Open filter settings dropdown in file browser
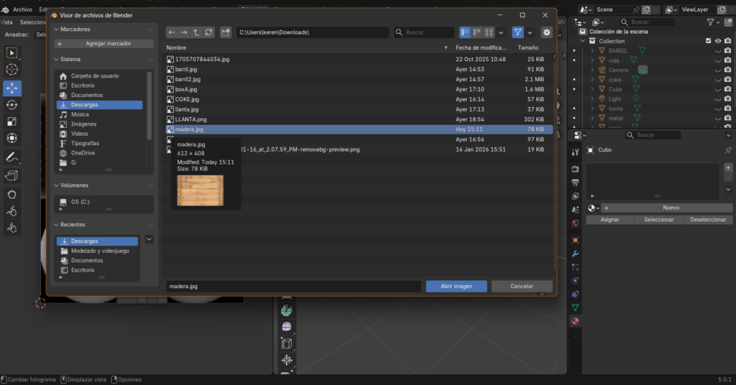This screenshot has width=736, height=385. pos(530,32)
